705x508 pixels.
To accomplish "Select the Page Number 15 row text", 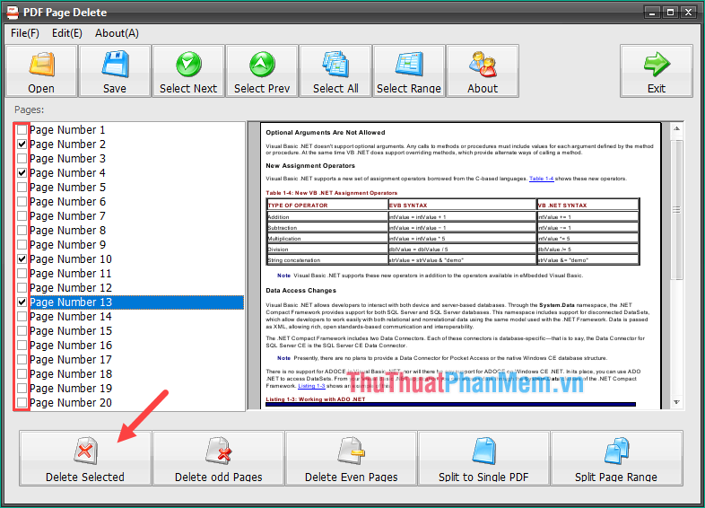I will 71,331.
